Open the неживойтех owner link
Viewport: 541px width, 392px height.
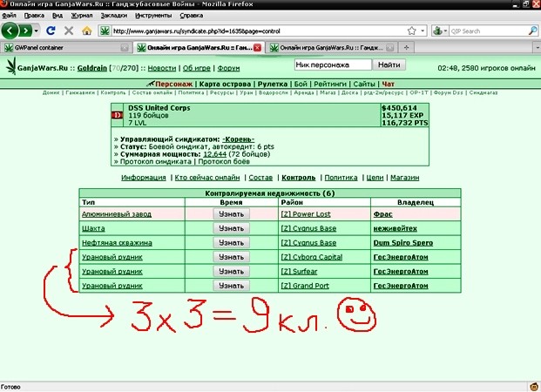coord(395,228)
